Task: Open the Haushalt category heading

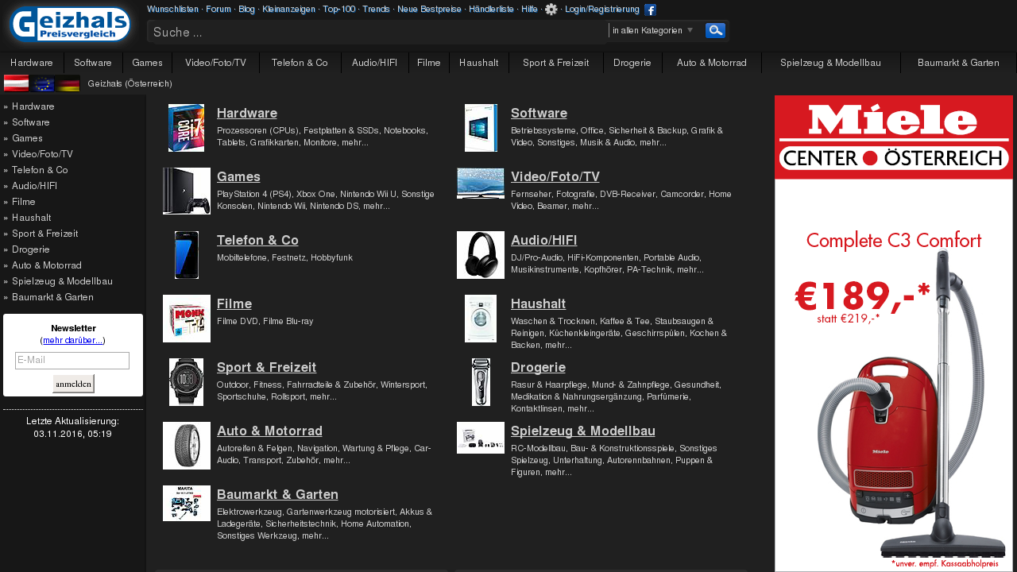Action: [538, 303]
